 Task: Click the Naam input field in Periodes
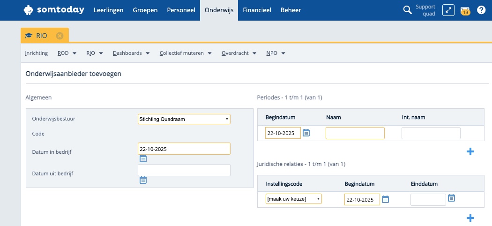click(x=355, y=133)
